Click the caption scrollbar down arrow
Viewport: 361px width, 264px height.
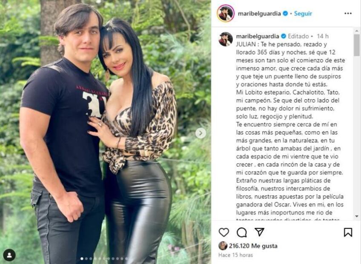357,216
